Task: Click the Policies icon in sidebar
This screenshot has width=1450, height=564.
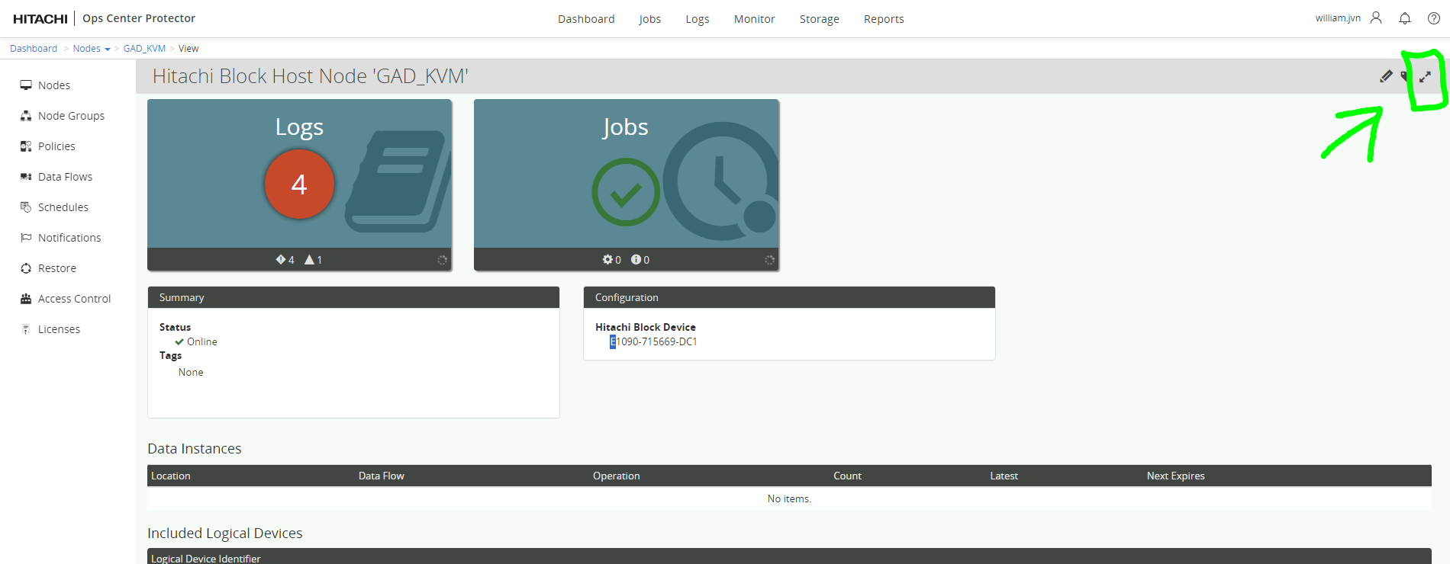Action: [26, 146]
